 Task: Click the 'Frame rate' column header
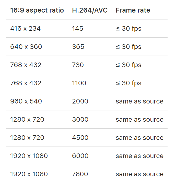[133, 10]
